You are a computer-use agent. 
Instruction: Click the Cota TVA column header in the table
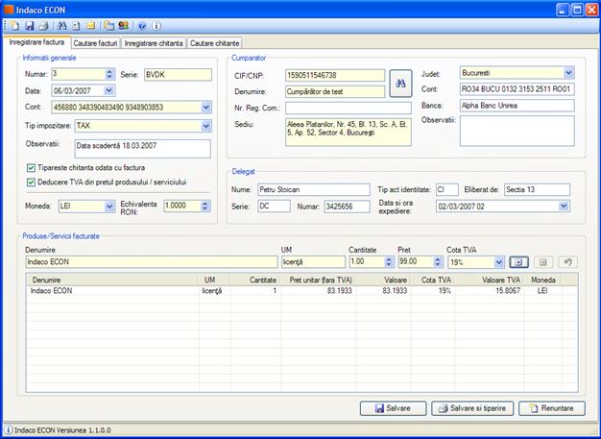(x=434, y=280)
